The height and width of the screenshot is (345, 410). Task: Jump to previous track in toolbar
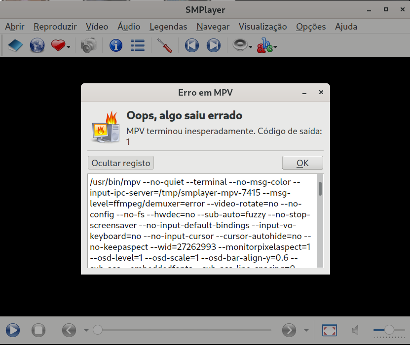[191, 46]
